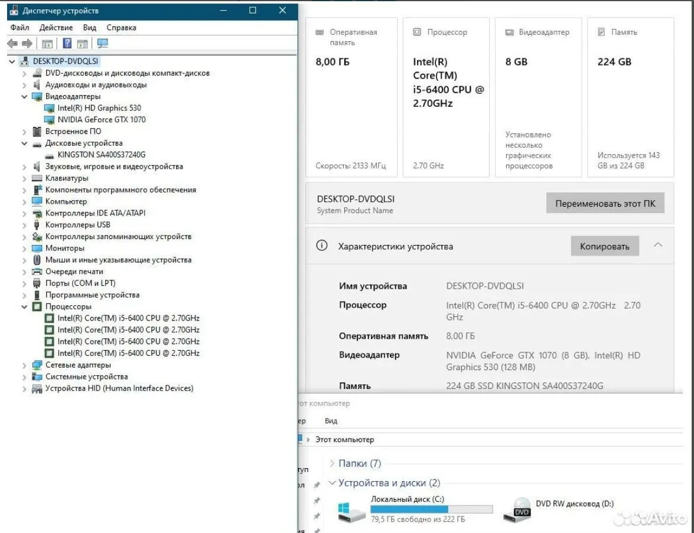The image size is (694, 533).
Task: Expand the Системные устройства branch
Action: (24, 377)
